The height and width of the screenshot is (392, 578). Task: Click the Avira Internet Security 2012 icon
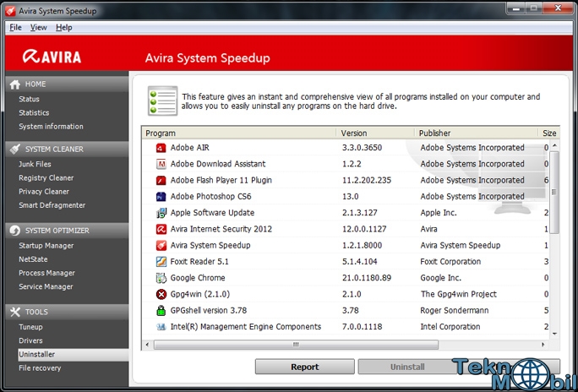[x=161, y=229]
